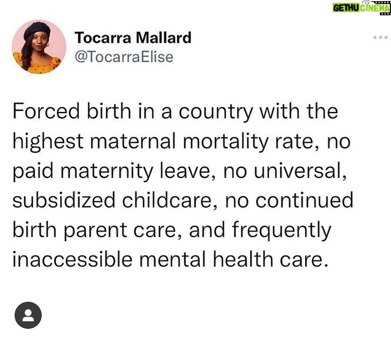
Task: Click the 'subsidized childcare' text line
Action: pos(183,200)
